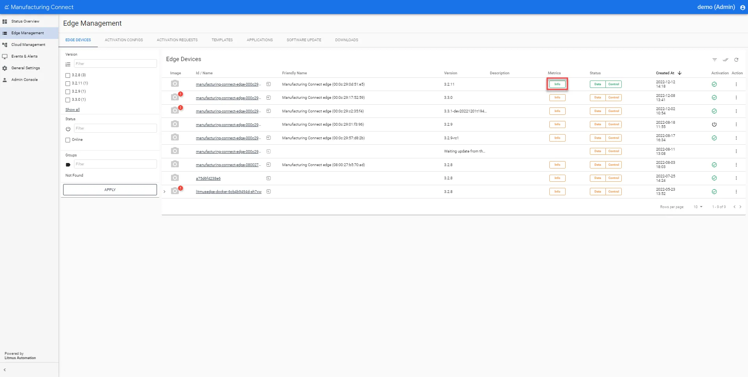Open rows per page dropdown
748x377 pixels.
[698, 207]
